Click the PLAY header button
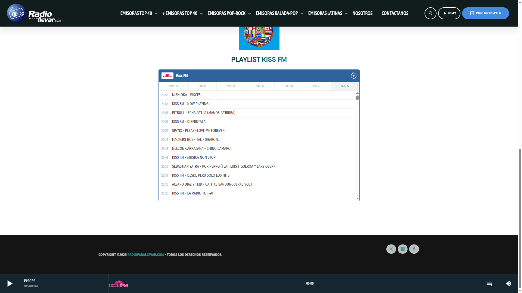This screenshot has width=522, height=293. [449, 13]
